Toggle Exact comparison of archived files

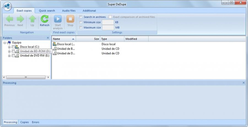(x=110, y=17)
